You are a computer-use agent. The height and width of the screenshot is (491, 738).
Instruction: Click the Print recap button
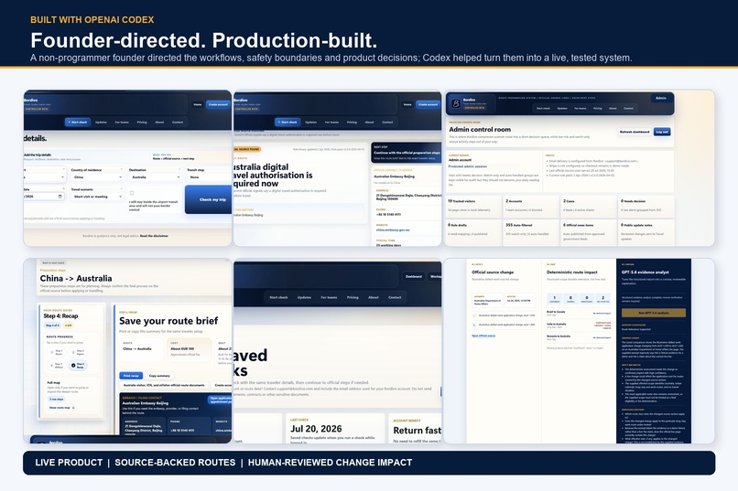(x=131, y=376)
